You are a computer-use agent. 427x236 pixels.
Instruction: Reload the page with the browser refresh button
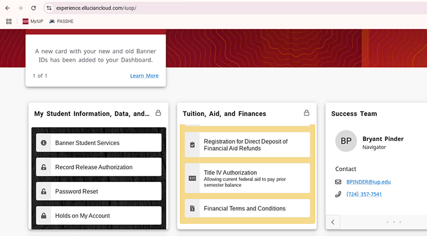tap(34, 8)
